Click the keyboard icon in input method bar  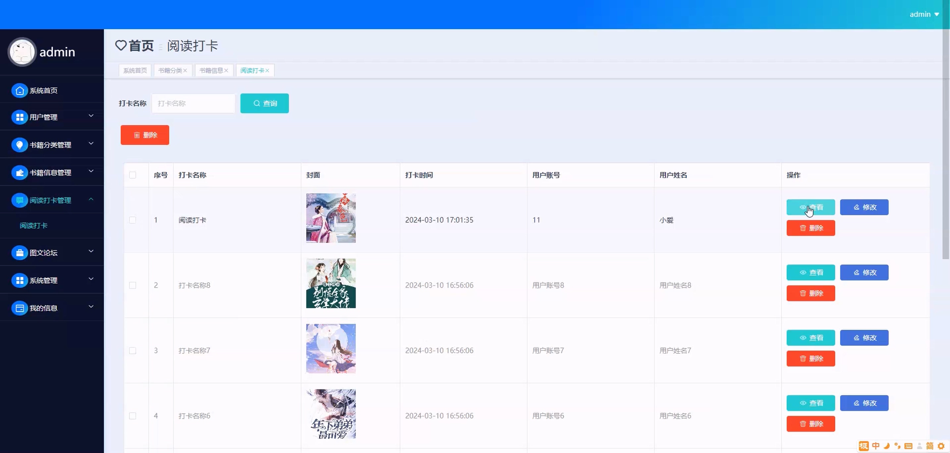click(x=908, y=446)
